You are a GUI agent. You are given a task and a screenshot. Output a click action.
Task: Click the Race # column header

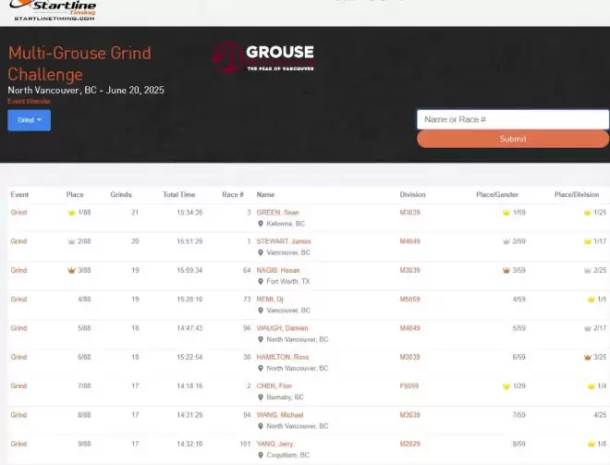click(x=233, y=194)
